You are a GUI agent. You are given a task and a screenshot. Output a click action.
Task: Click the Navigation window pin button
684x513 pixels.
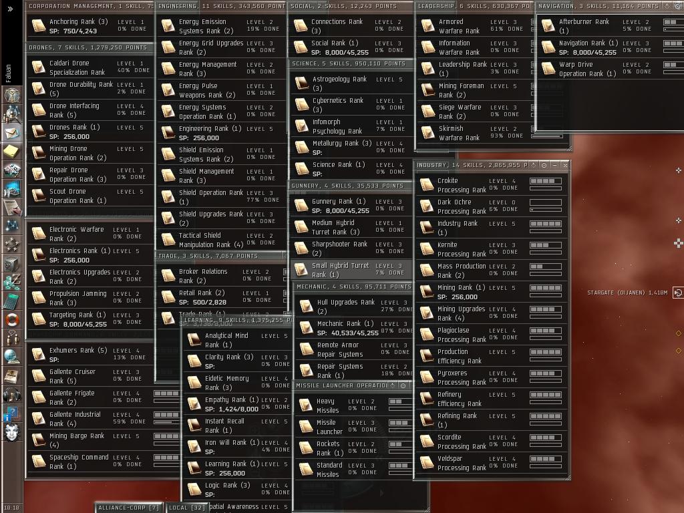tap(667, 6)
